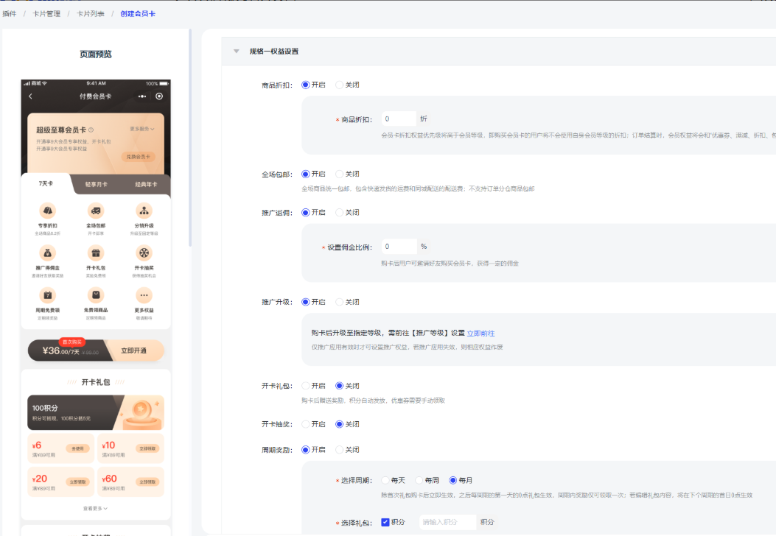The width and height of the screenshot is (776, 536).
Task: Tick the 积分 checkbox under 选择礼包
Action: point(385,522)
